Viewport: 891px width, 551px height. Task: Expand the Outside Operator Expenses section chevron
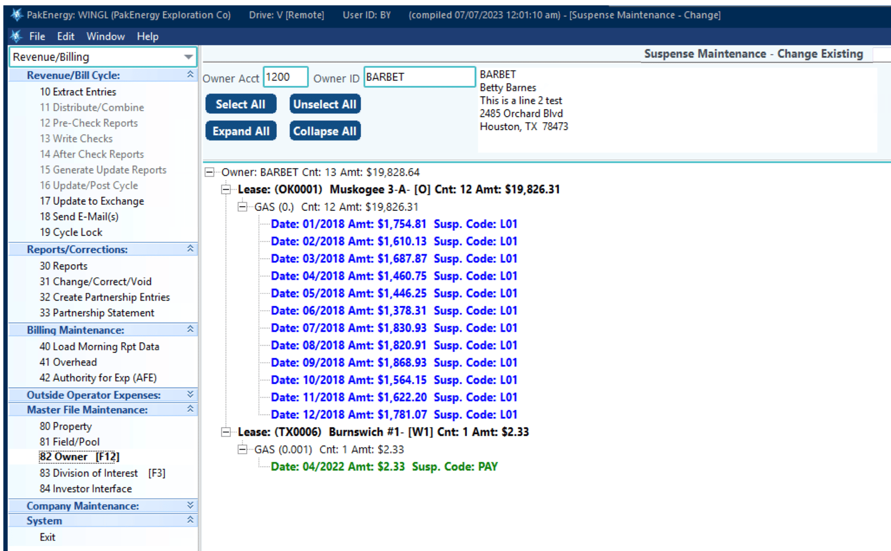190,395
